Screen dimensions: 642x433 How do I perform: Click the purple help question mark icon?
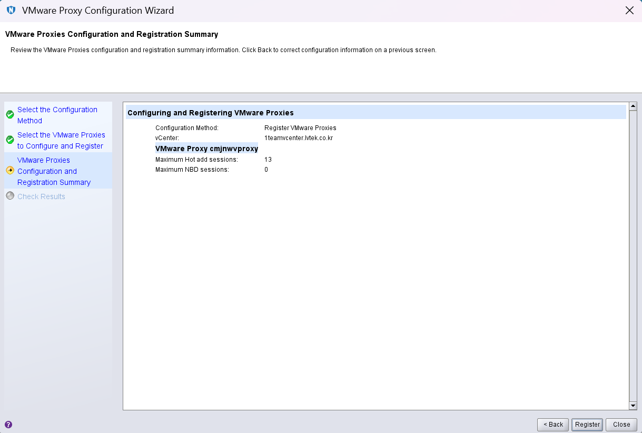coord(8,425)
